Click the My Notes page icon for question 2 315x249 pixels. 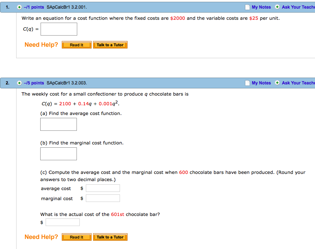(247, 83)
